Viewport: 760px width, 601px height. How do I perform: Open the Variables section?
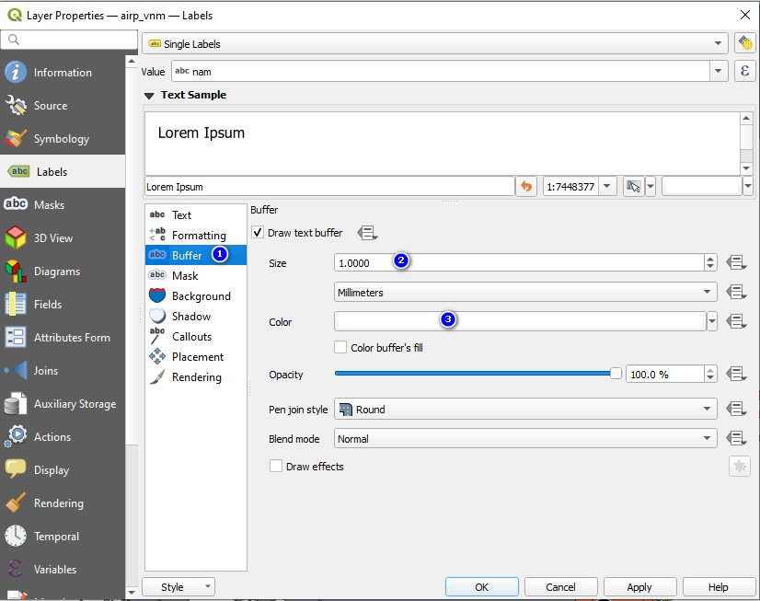63,570
